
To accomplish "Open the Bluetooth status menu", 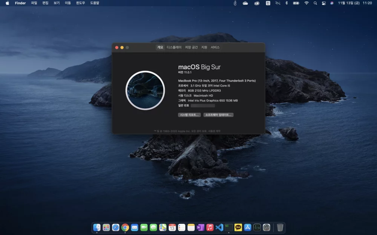I will click(x=287, y=3).
